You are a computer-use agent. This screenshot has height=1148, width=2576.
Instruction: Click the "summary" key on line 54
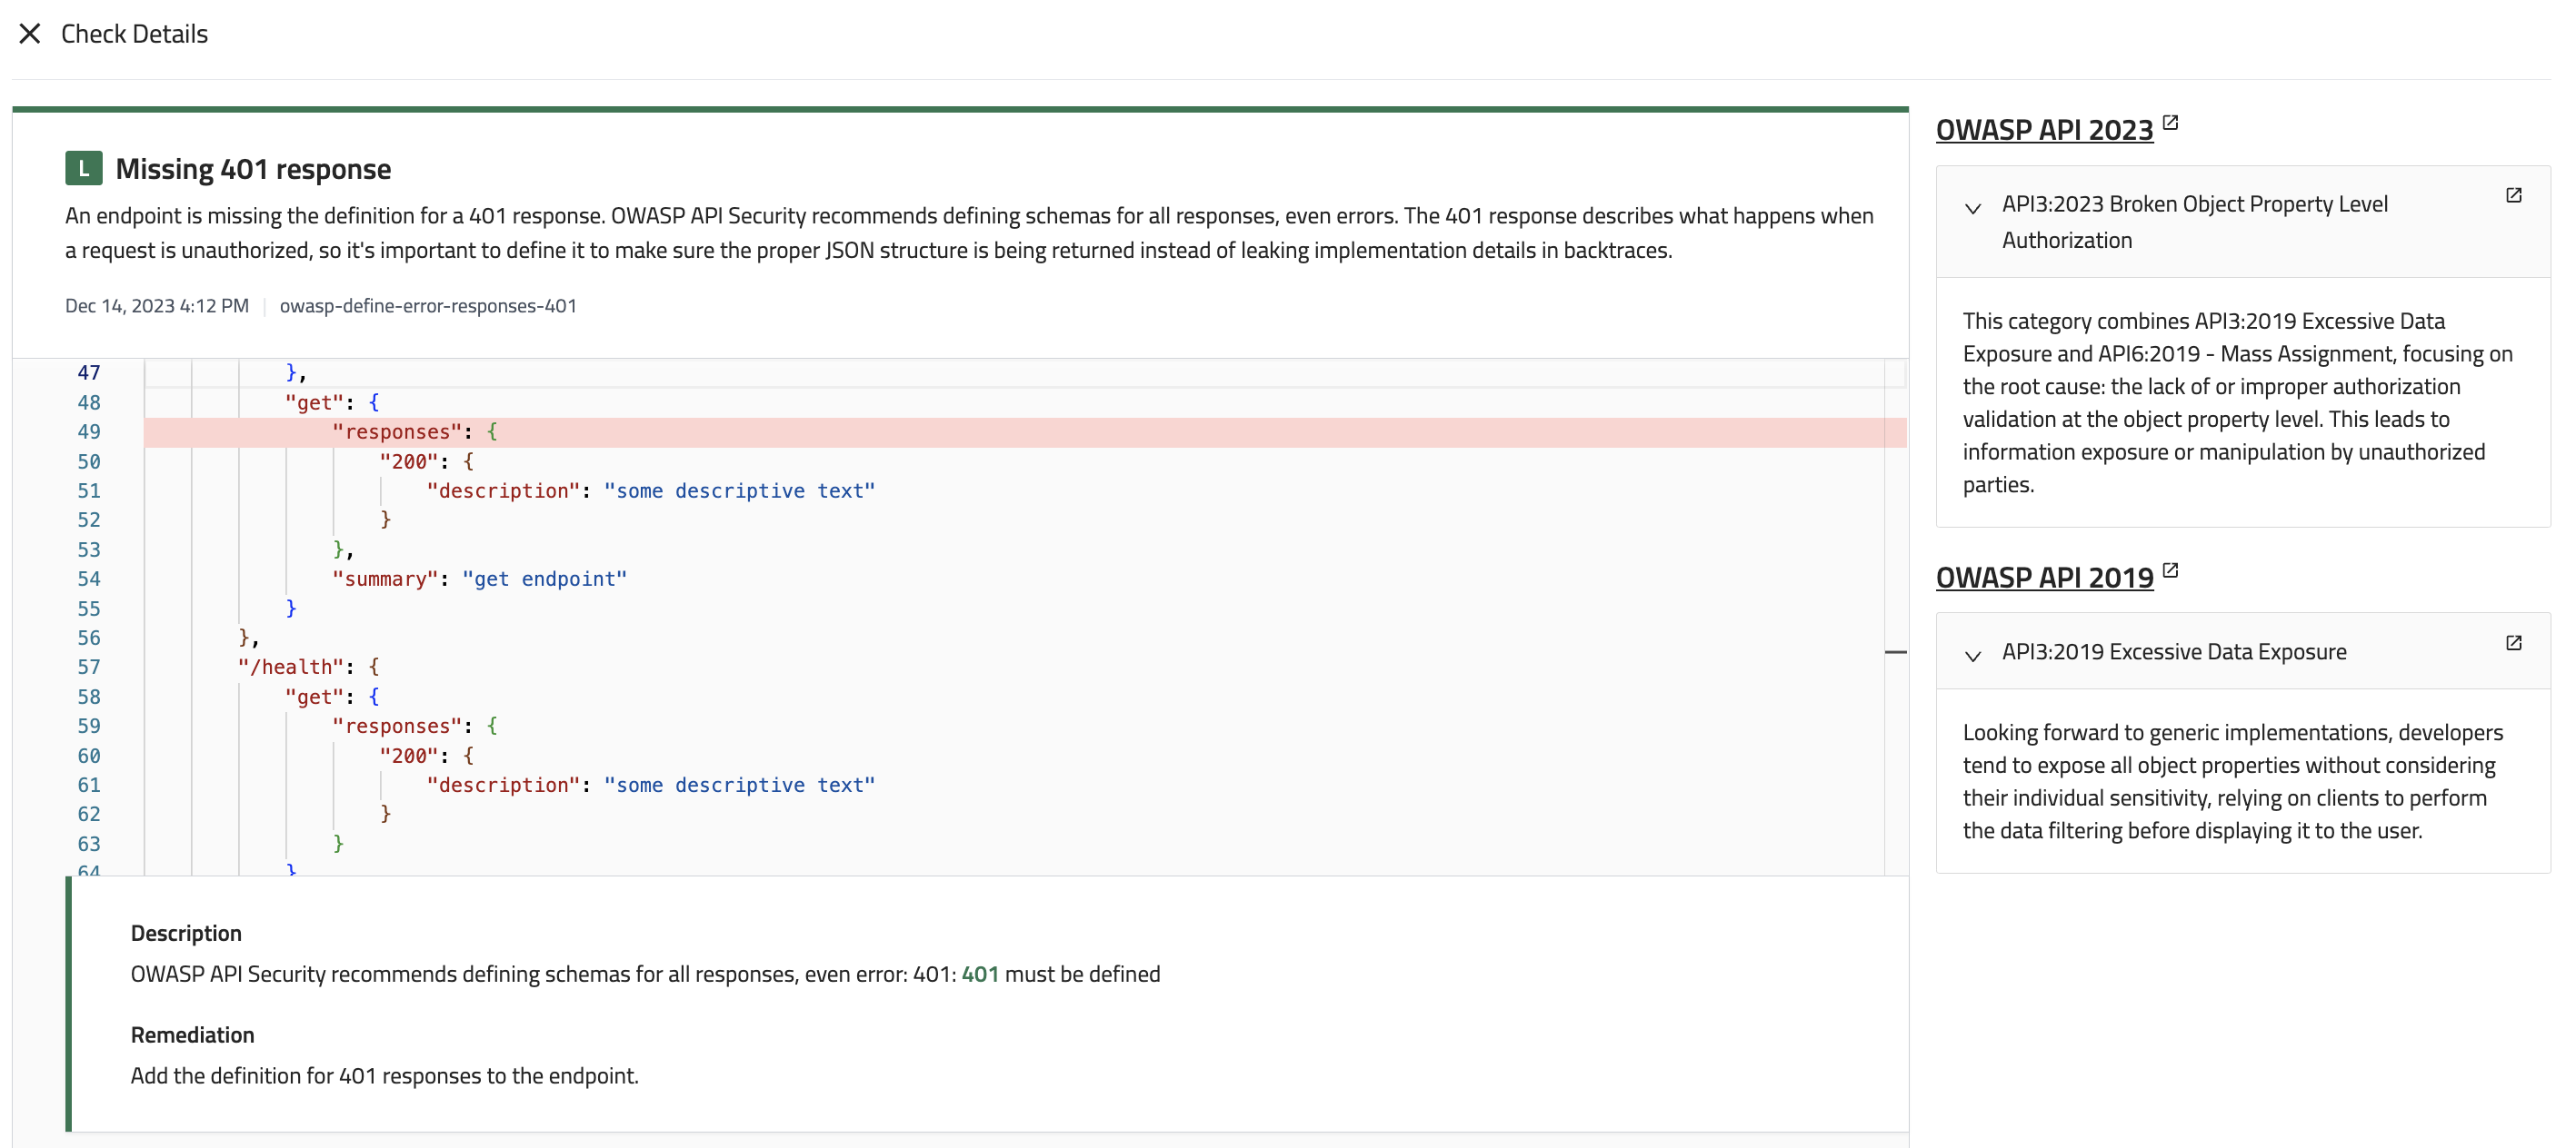coord(385,579)
